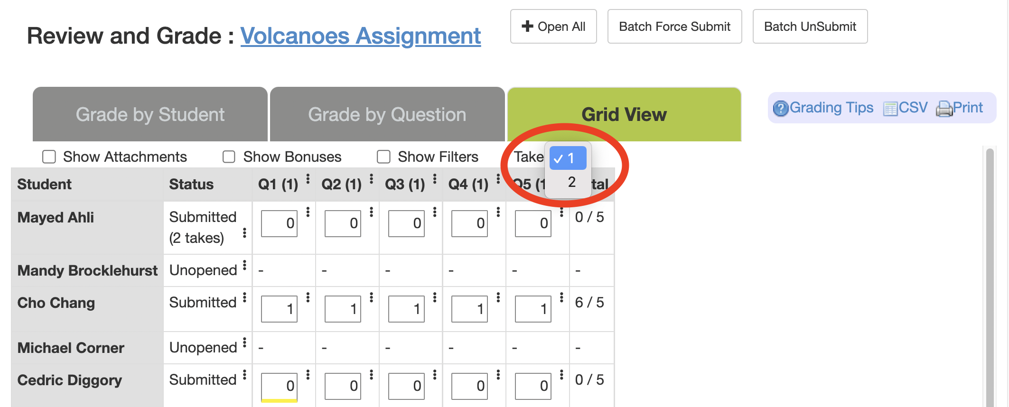This screenshot has height=407, width=1009.
Task: Open the Q1 column options menu
Action: 308,179
